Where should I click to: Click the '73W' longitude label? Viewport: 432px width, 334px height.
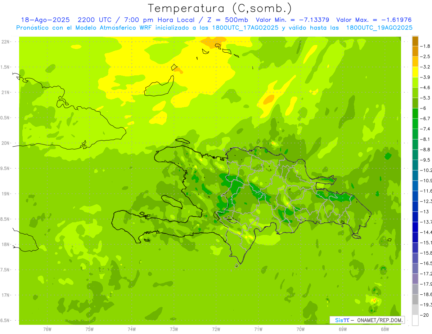pyautogui.click(x=174, y=329)
